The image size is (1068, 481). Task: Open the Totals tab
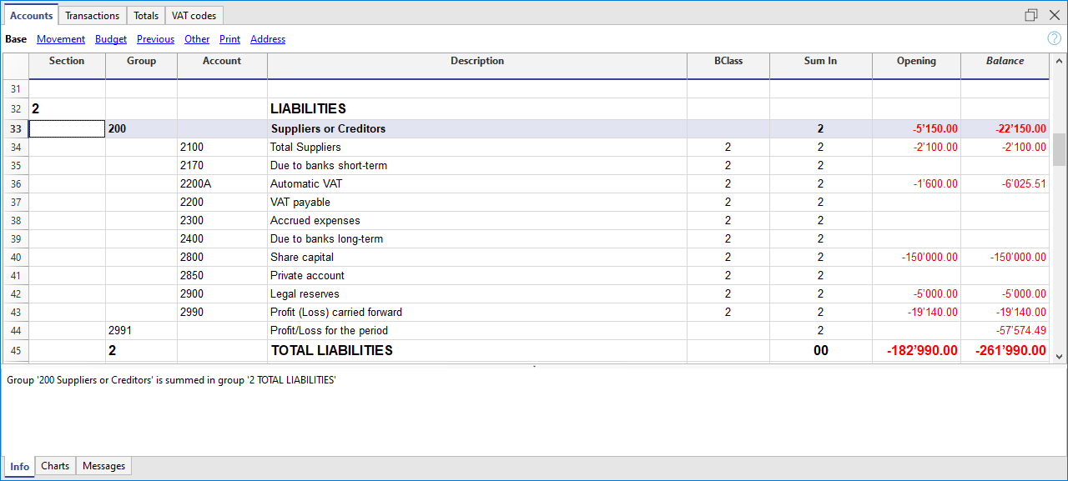tap(146, 16)
